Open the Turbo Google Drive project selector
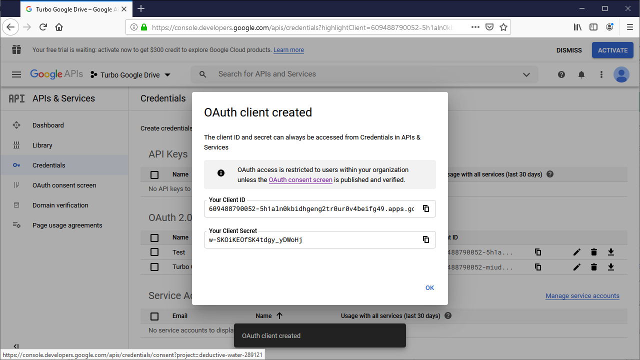 coord(131,74)
